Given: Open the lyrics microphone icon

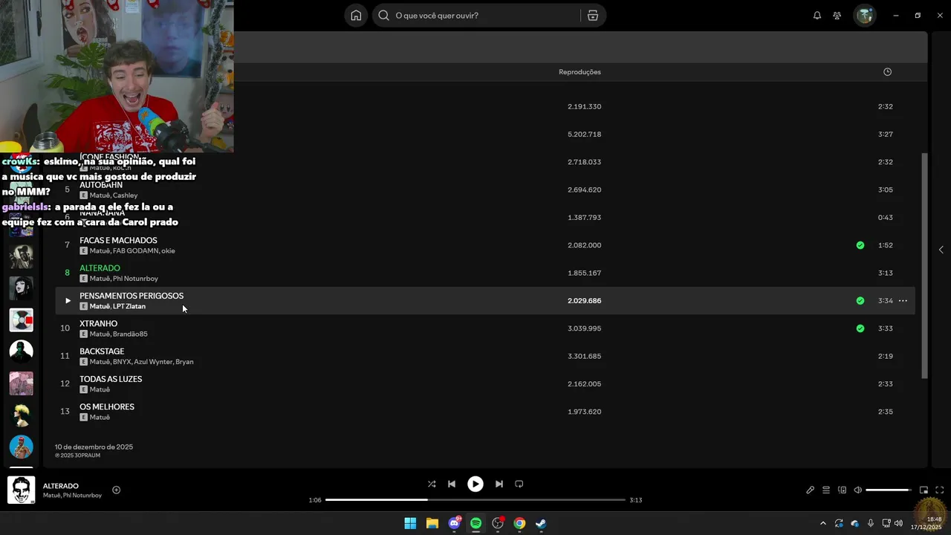Looking at the screenshot, I should (x=811, y=490).
